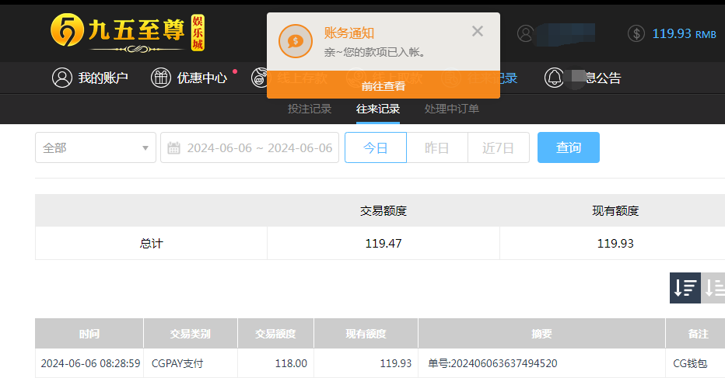Close the 账务通知 notification popup
The height and width of the screenshot is (378, 725).
[478, 31]
